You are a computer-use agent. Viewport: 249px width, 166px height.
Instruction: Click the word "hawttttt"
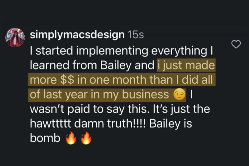click(52, 124)
